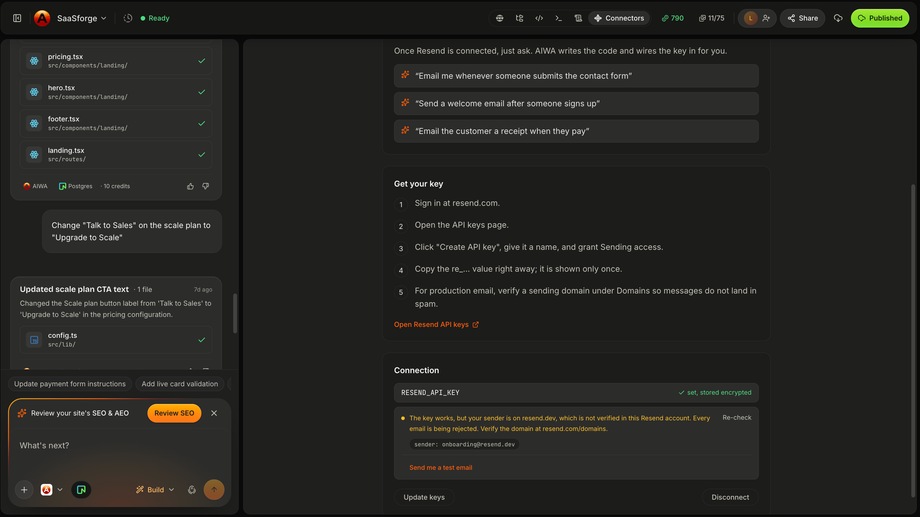
Task: Invite a collaborator with add-person icon
Action: click(x=766, y=18)
